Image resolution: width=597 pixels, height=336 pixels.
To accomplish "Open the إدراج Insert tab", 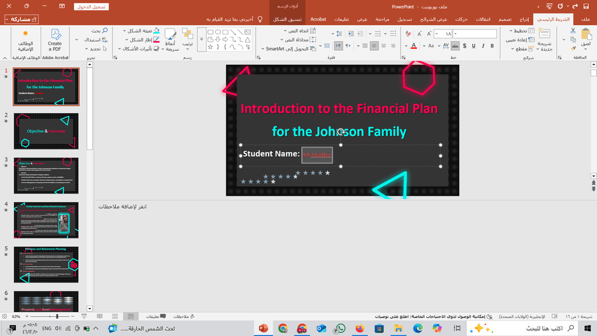I will click(524, 19).
